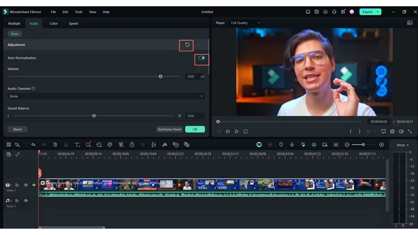This screenshot has width=418, height=235.
Task: Click the microphone voiceover record icon
Action: pos(292,145)
